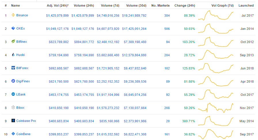Click Bibox's 7-day volume graph
The height and width of the screenshot is (140, 258).
(216, 108)
